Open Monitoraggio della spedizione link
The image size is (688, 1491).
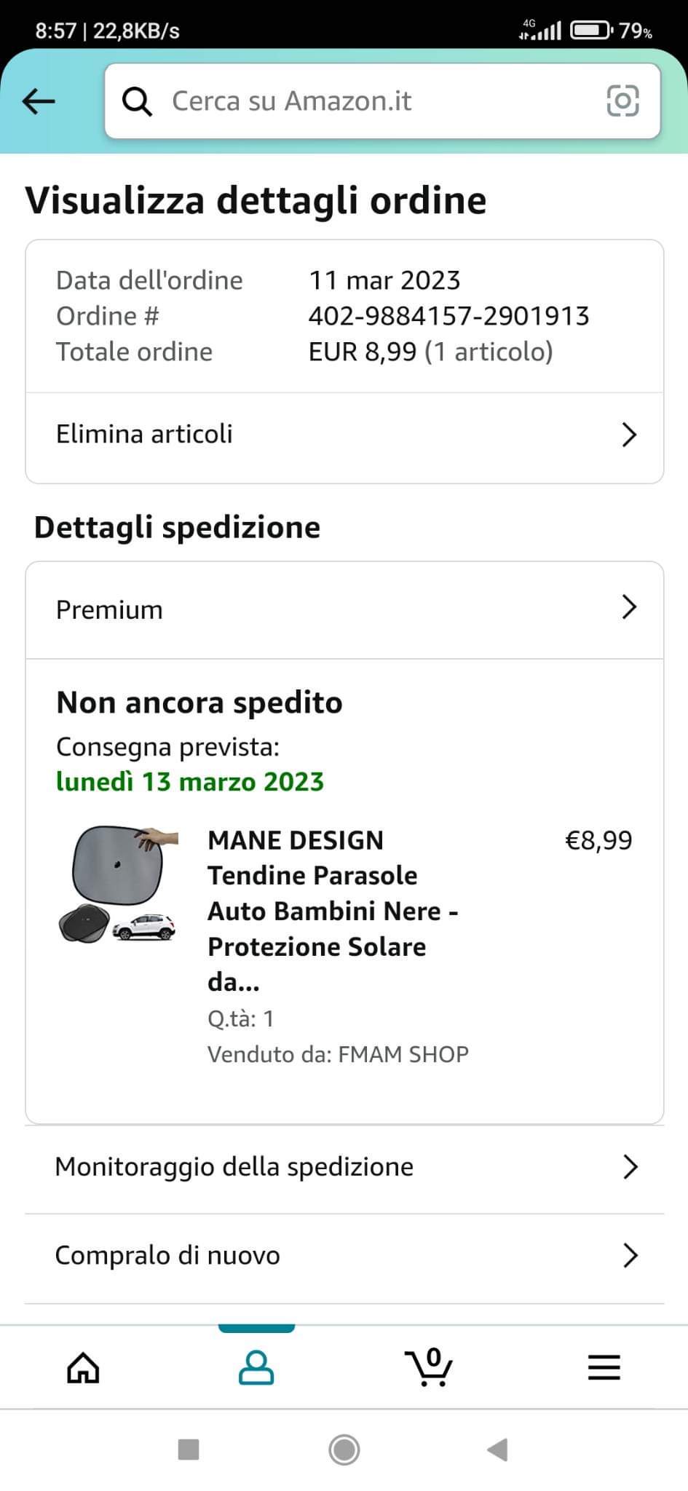(344, 1167)
